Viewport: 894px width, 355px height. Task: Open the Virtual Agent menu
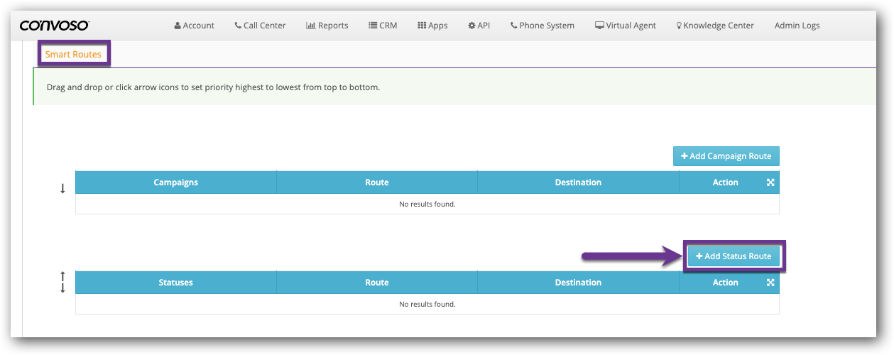click(x=626, y=26)
